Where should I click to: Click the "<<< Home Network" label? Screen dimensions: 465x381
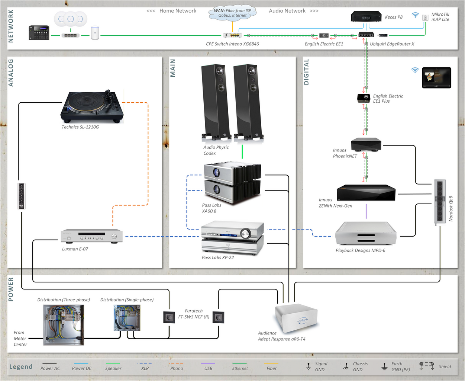[x=171, y=11]
